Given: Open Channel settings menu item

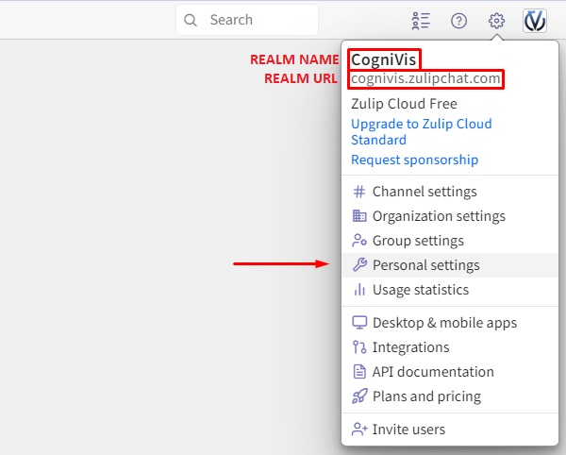Looking at the screenshot, I should click(x=424, y=192).
